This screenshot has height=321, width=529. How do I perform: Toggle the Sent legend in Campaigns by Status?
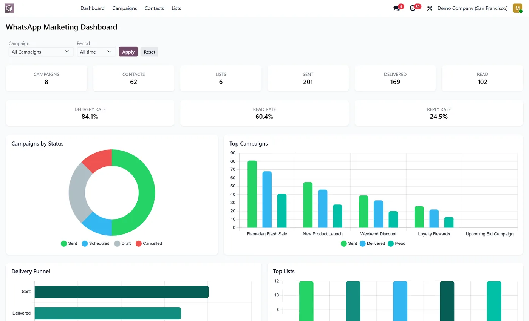[x=69, y=243]
